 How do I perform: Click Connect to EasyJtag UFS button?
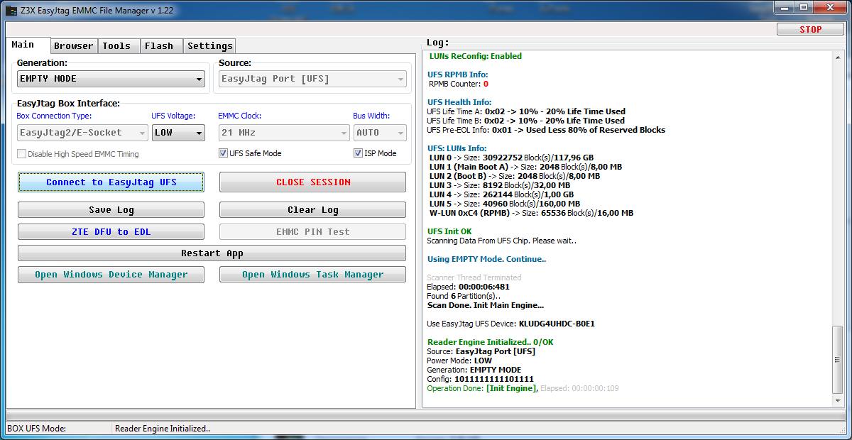point(111,182)
